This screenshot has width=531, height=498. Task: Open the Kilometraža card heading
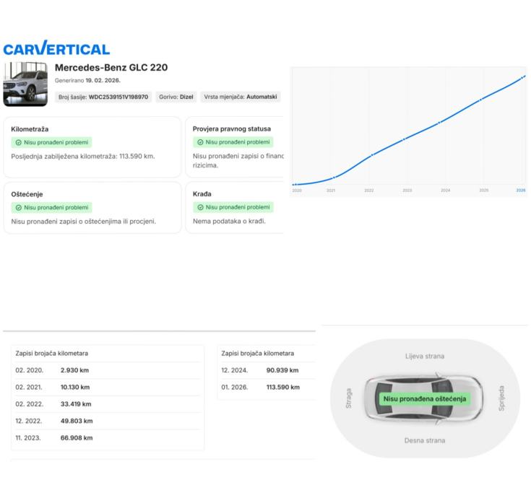tap(30, 129)
